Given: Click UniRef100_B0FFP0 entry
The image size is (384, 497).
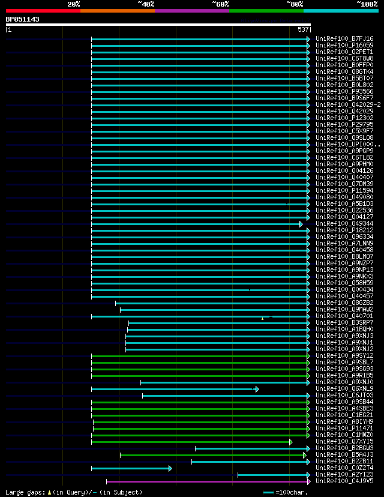Looking at the screenshot, I should [344, 65].
